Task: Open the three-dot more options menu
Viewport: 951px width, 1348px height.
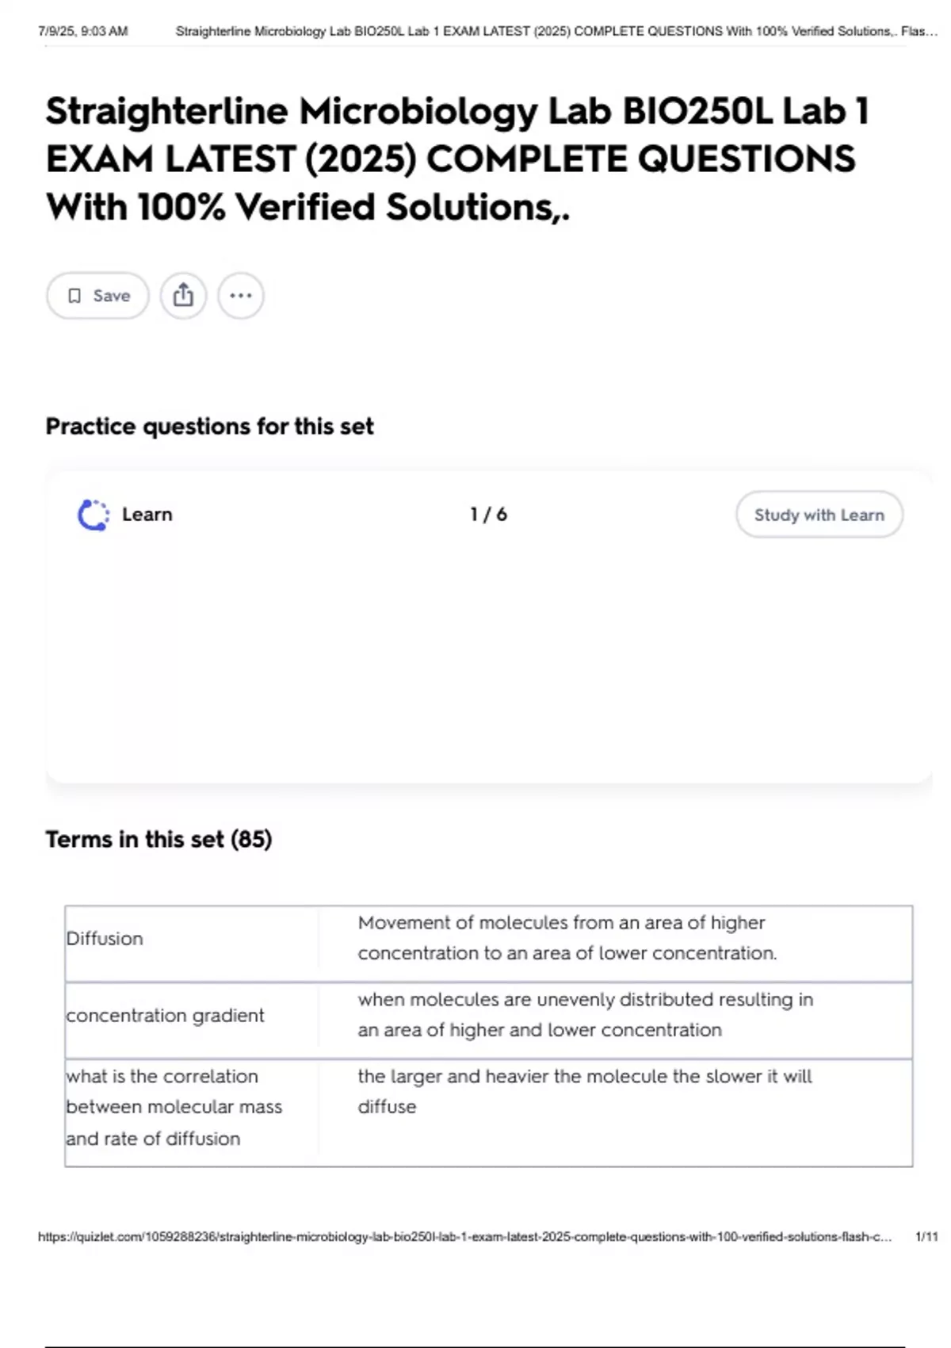Action: (x=240, y=296)
